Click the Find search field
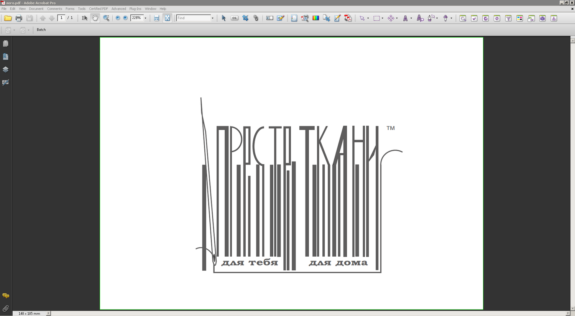The image size is (575, 316). (194, 18)
